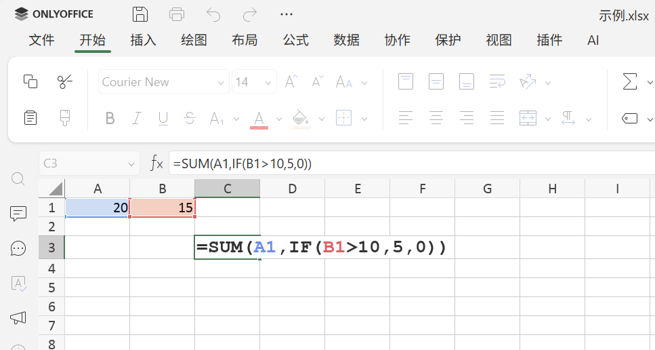Click the Insert Function fx icon
This screenshot has width=655, height=350.
point(156,163)
